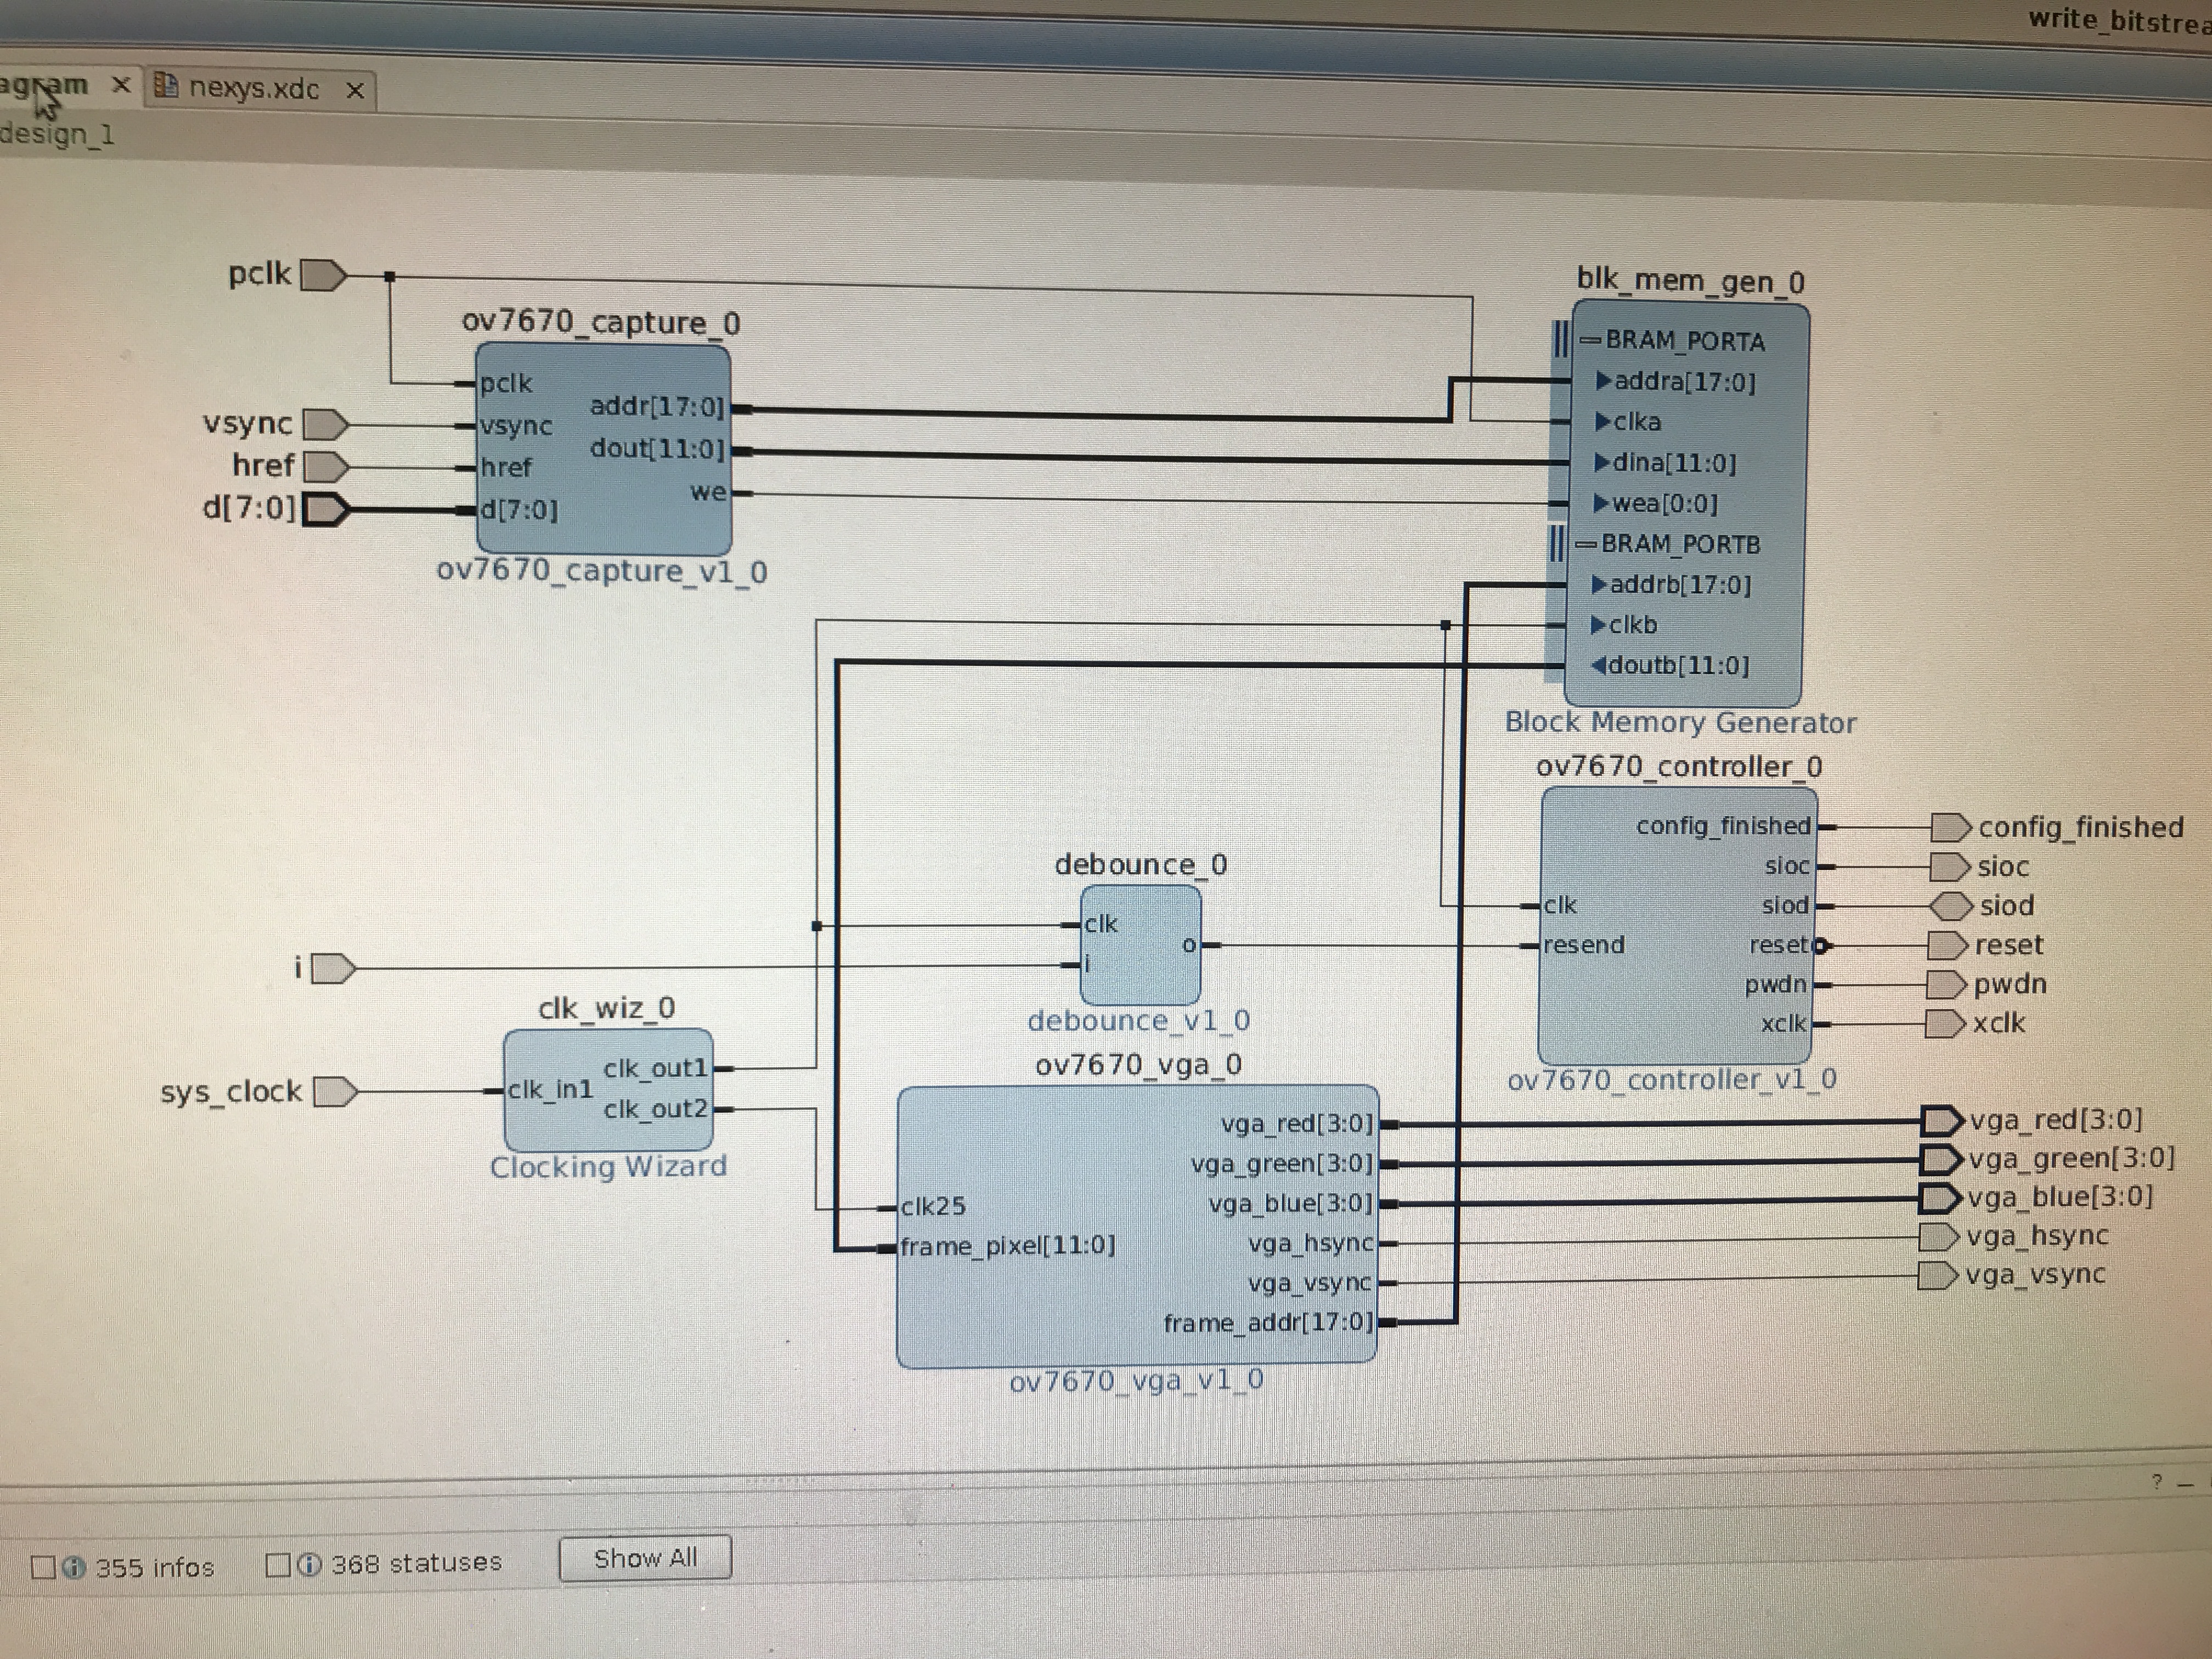The width and height of the screenshot is (2212, 1659).
Task: Select the href input port symbol
Action: (326, 467)
